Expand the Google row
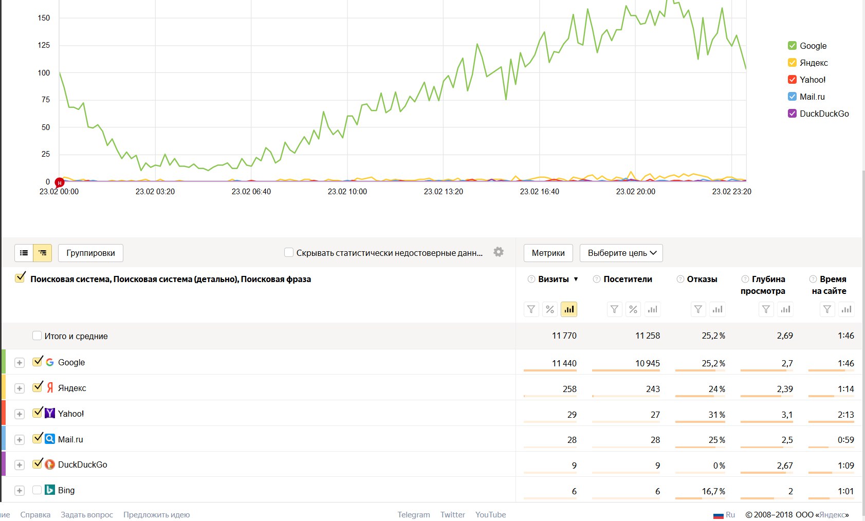Viewport: 865px width, 521px height. click(20, 363)
